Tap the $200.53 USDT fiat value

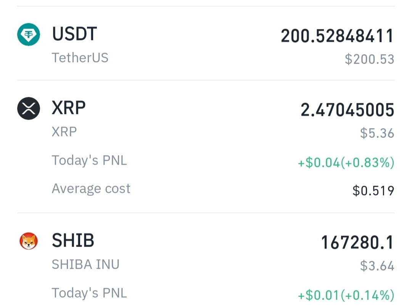tap(369, 59)
